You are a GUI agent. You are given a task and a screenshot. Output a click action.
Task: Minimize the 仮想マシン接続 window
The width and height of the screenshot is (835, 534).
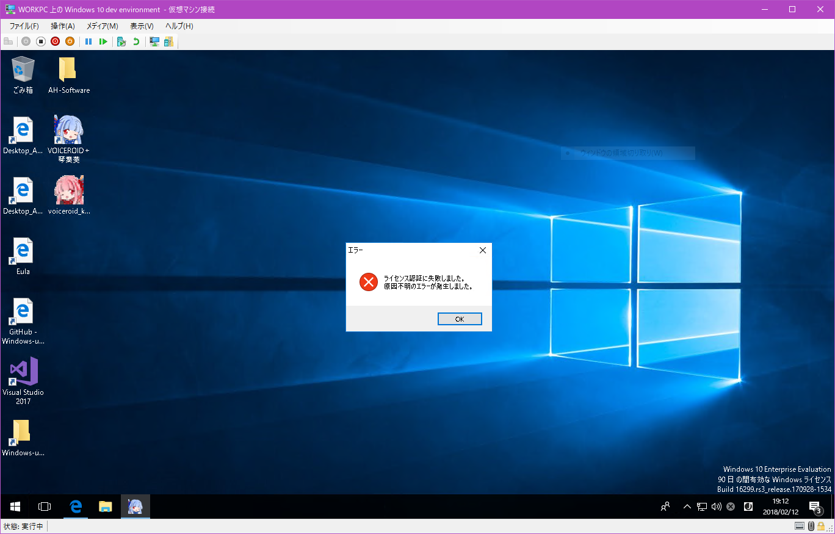point(764,9)
